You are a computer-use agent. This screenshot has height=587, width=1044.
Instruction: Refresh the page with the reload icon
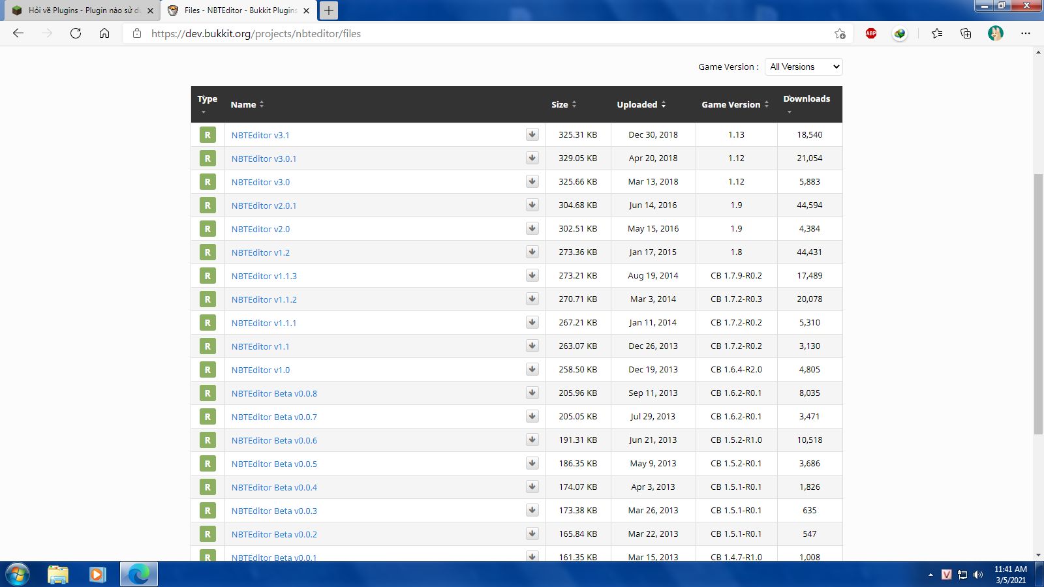click(76, 33)
